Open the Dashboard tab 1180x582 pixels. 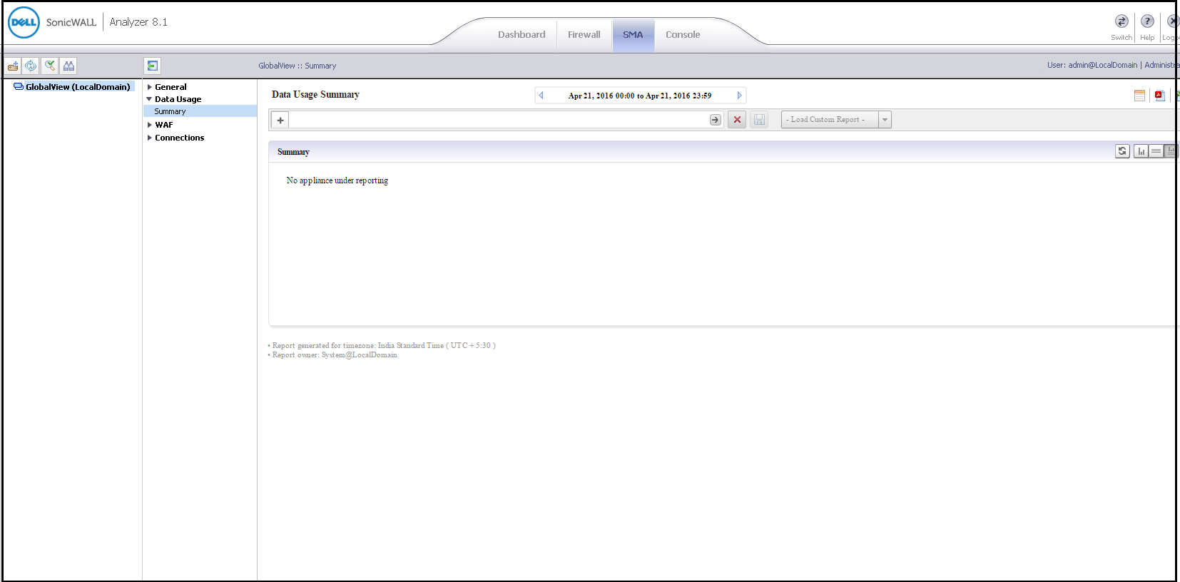tap(521, 35)
